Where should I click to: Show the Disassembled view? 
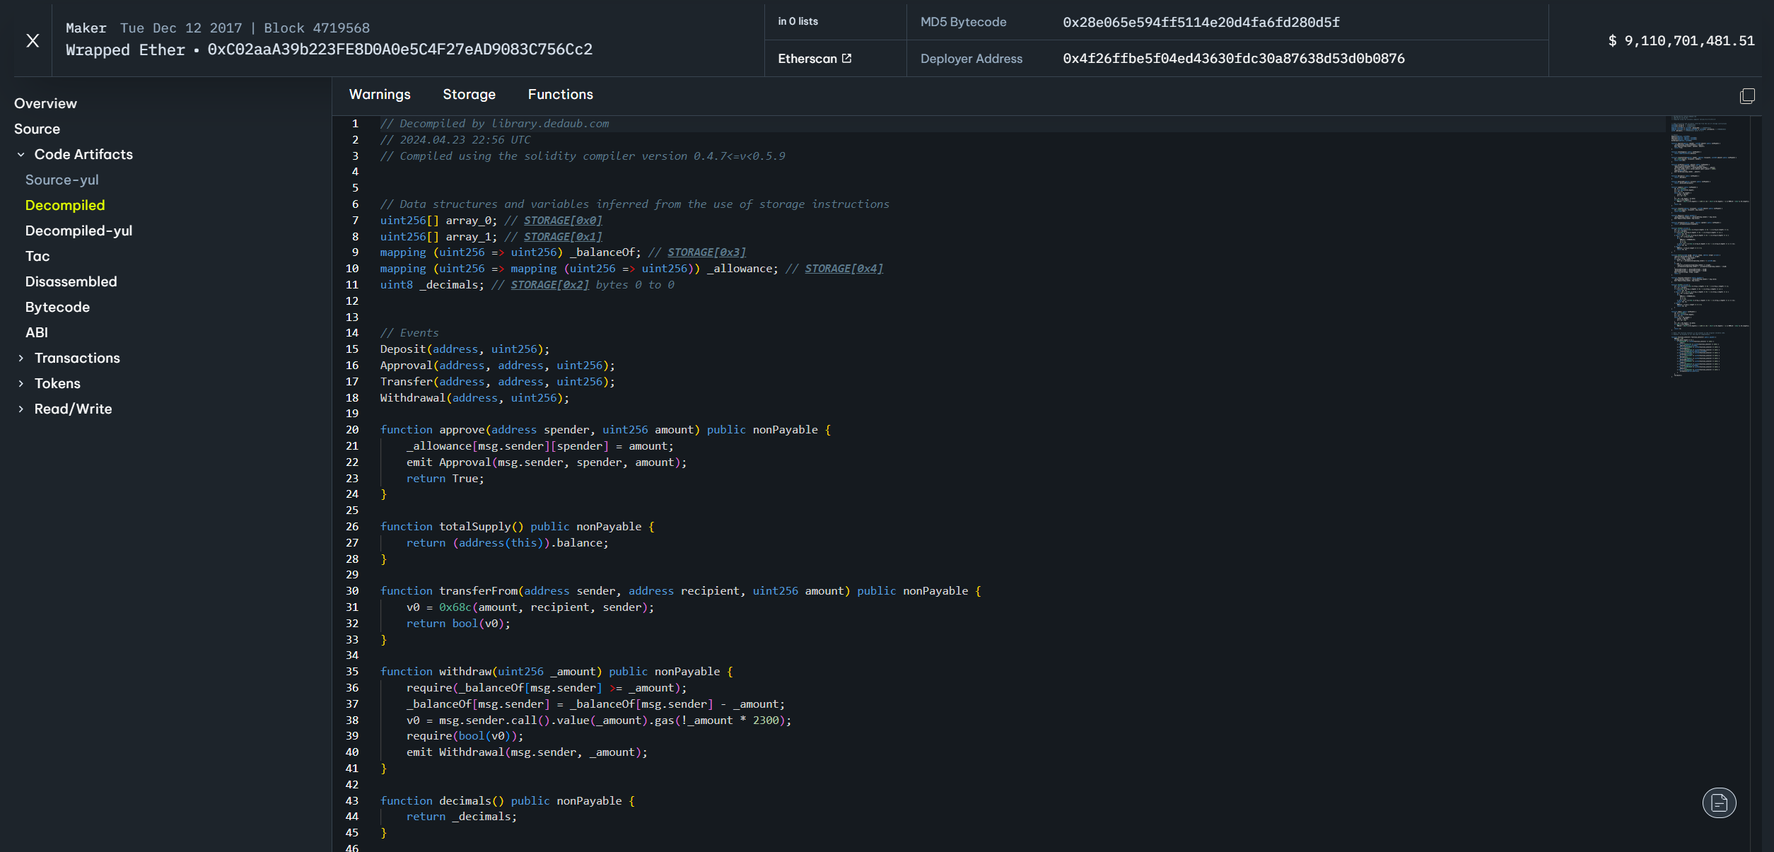click(x=71, y=282)
